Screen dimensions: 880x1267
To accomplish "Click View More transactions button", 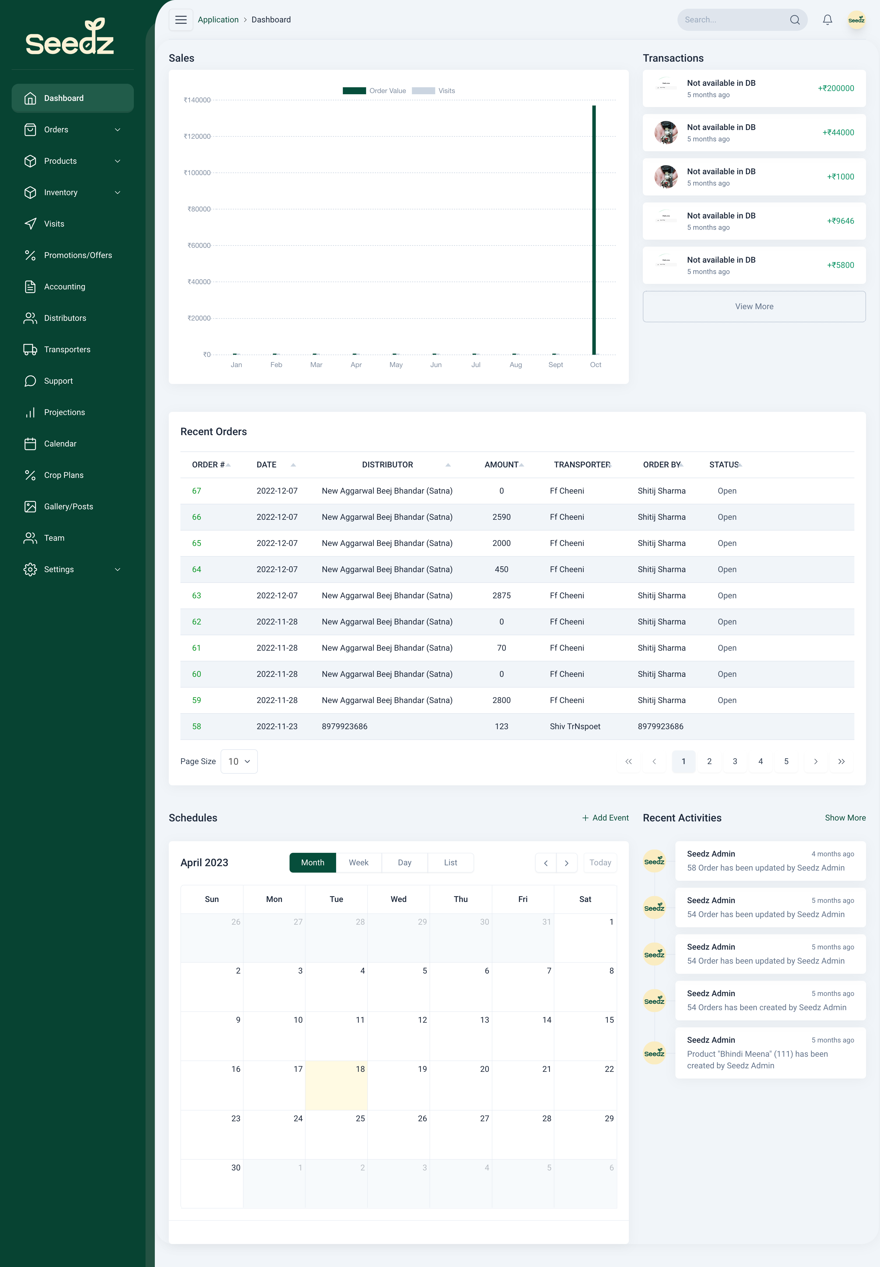I will tap(754, 306).
